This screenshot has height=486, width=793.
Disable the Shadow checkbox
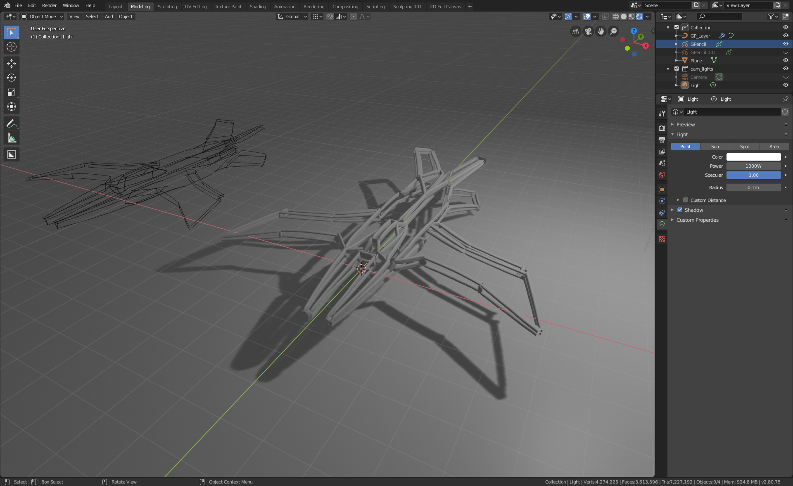pyautogui.click(x=680, y=210)
